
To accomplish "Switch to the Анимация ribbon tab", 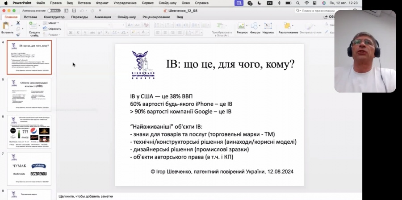I will (103, 17).
